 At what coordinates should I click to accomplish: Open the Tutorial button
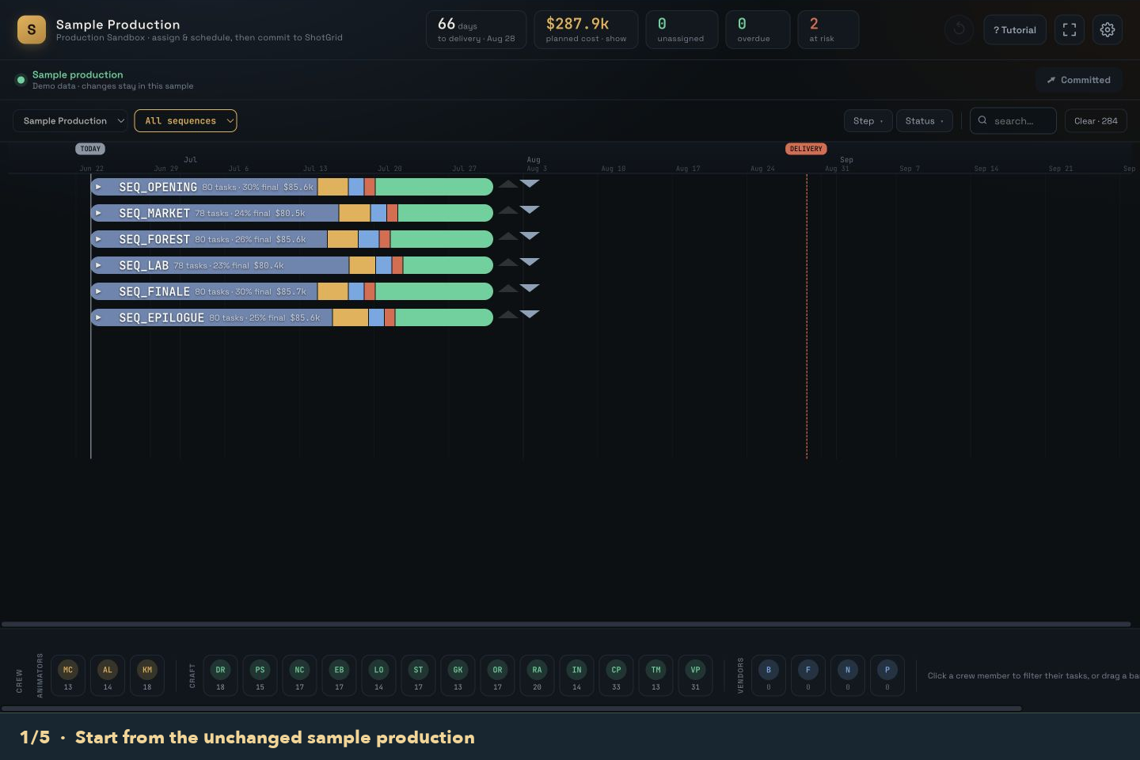point(1015,30)
